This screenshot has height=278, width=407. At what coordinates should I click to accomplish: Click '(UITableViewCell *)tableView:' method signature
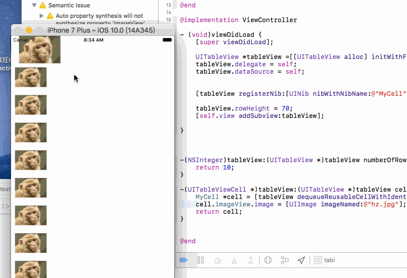point(240,190)
